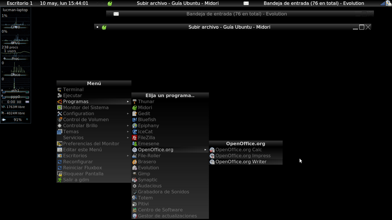Click the Terminal icon in Menú
Image resolution: width=392 pixels, height=220 pixels.
click(60, 90)
